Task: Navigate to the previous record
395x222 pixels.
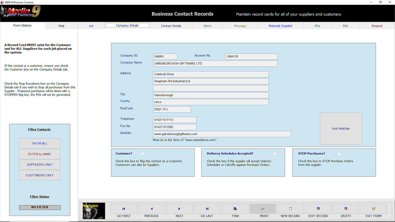Action: (151, 209)
